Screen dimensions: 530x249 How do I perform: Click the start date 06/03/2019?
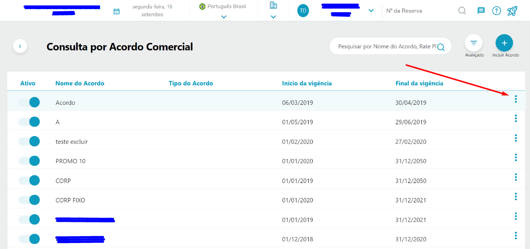click(x=298, y=103)
